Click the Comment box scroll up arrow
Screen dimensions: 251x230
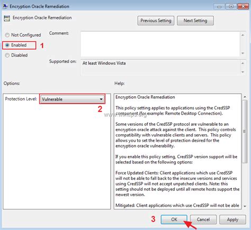coord(243,35)
